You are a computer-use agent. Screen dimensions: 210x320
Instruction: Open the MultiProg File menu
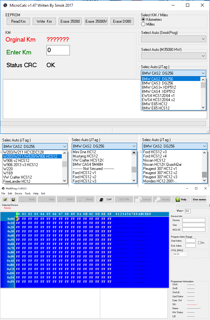click(x=3, y=194)
